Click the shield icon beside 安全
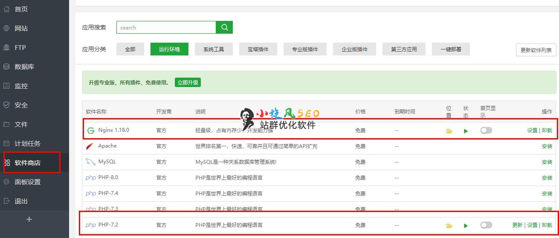Screen dimensions: 559x238 pos(6,105)
